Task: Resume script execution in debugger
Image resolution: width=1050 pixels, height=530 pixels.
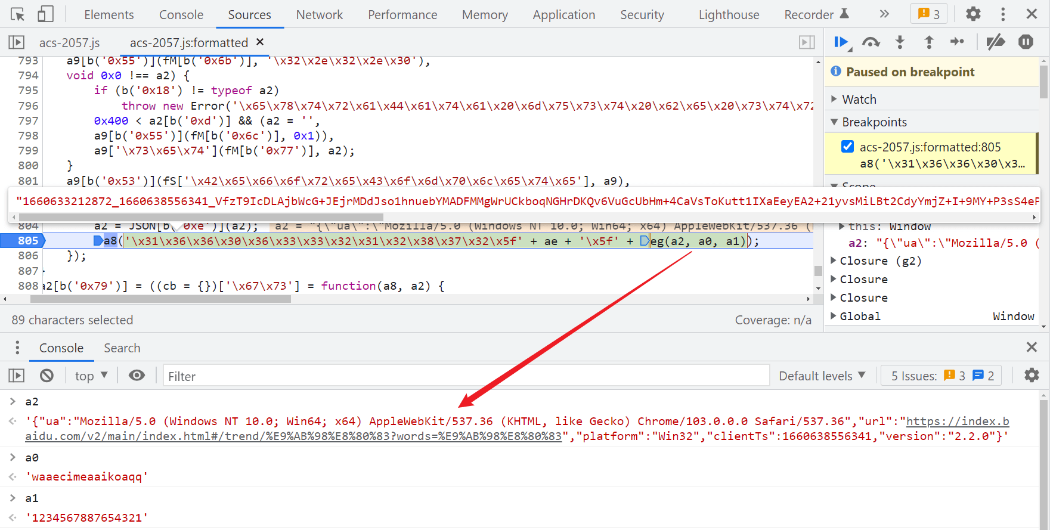Action: pyautogui.click(x=841, y=42)
